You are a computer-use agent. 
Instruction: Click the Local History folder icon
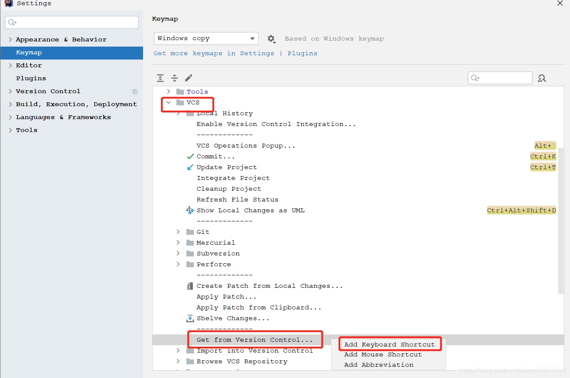[x=190, y=113]
